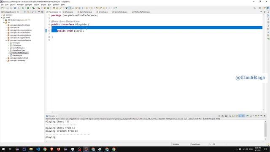Open the Display Selected Console dropdown arrow
This screenshot has width=270, height=152.
click(253, 116)
